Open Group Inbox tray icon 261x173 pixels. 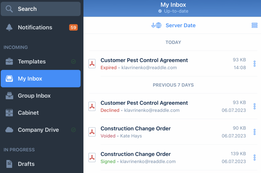tap(9, 96)
